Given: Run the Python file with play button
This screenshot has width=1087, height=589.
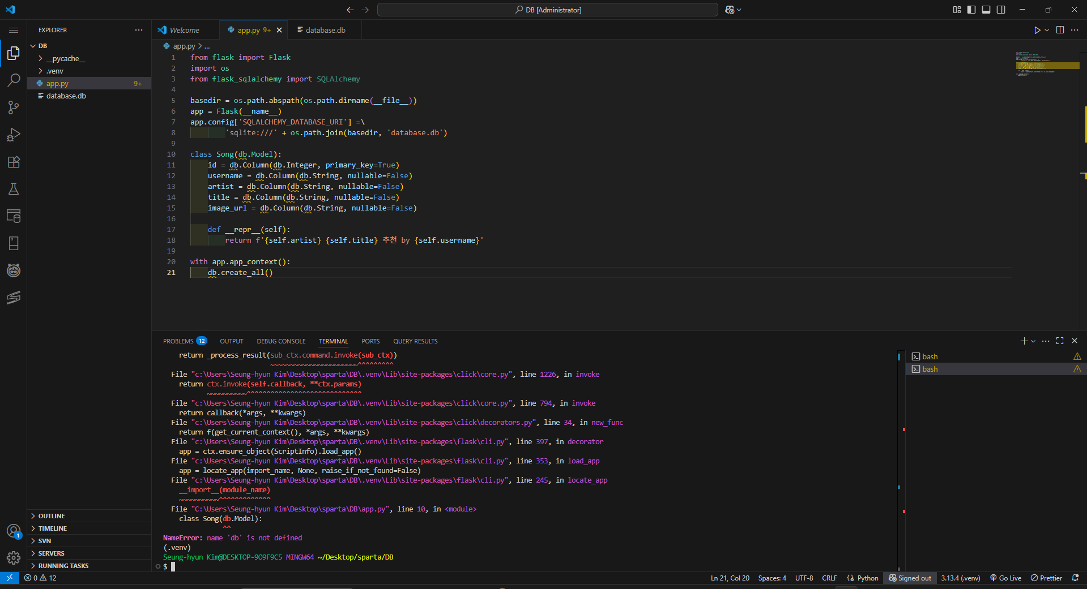Looking at the screenshot, I should 1037,30.
